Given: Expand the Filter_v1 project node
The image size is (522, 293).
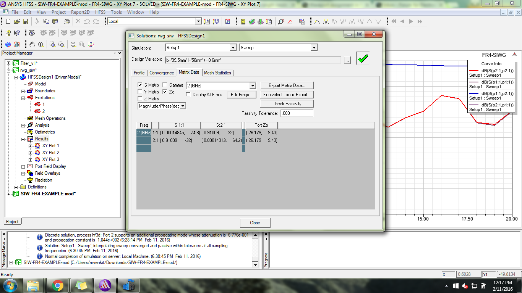Looking at the screenshot, I should tap(9, 63).
